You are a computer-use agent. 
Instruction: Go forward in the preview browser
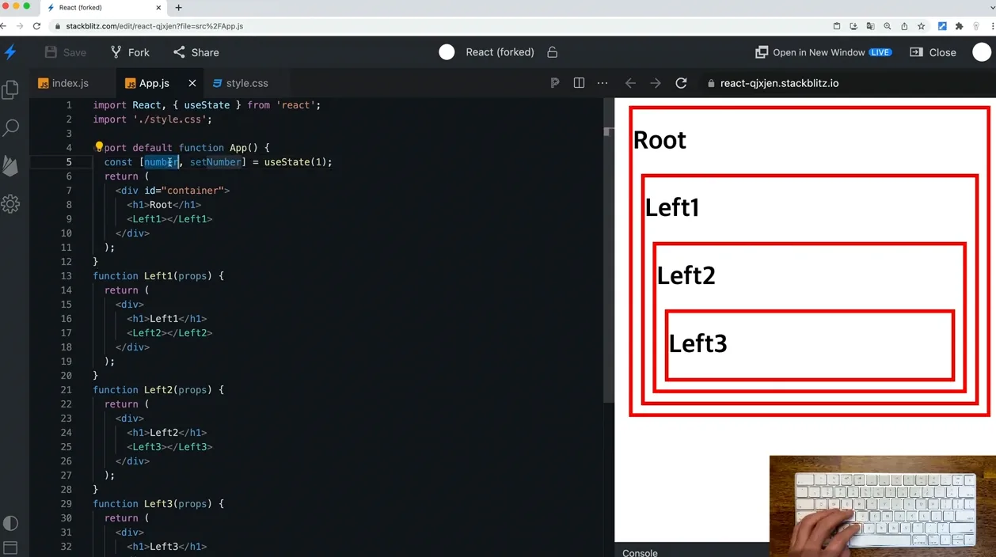(656, 83)
